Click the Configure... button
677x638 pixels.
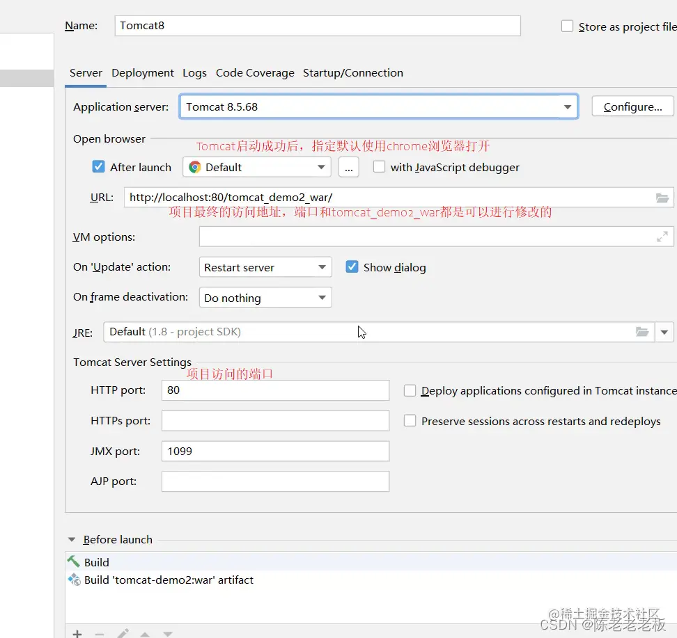[632, 106]
